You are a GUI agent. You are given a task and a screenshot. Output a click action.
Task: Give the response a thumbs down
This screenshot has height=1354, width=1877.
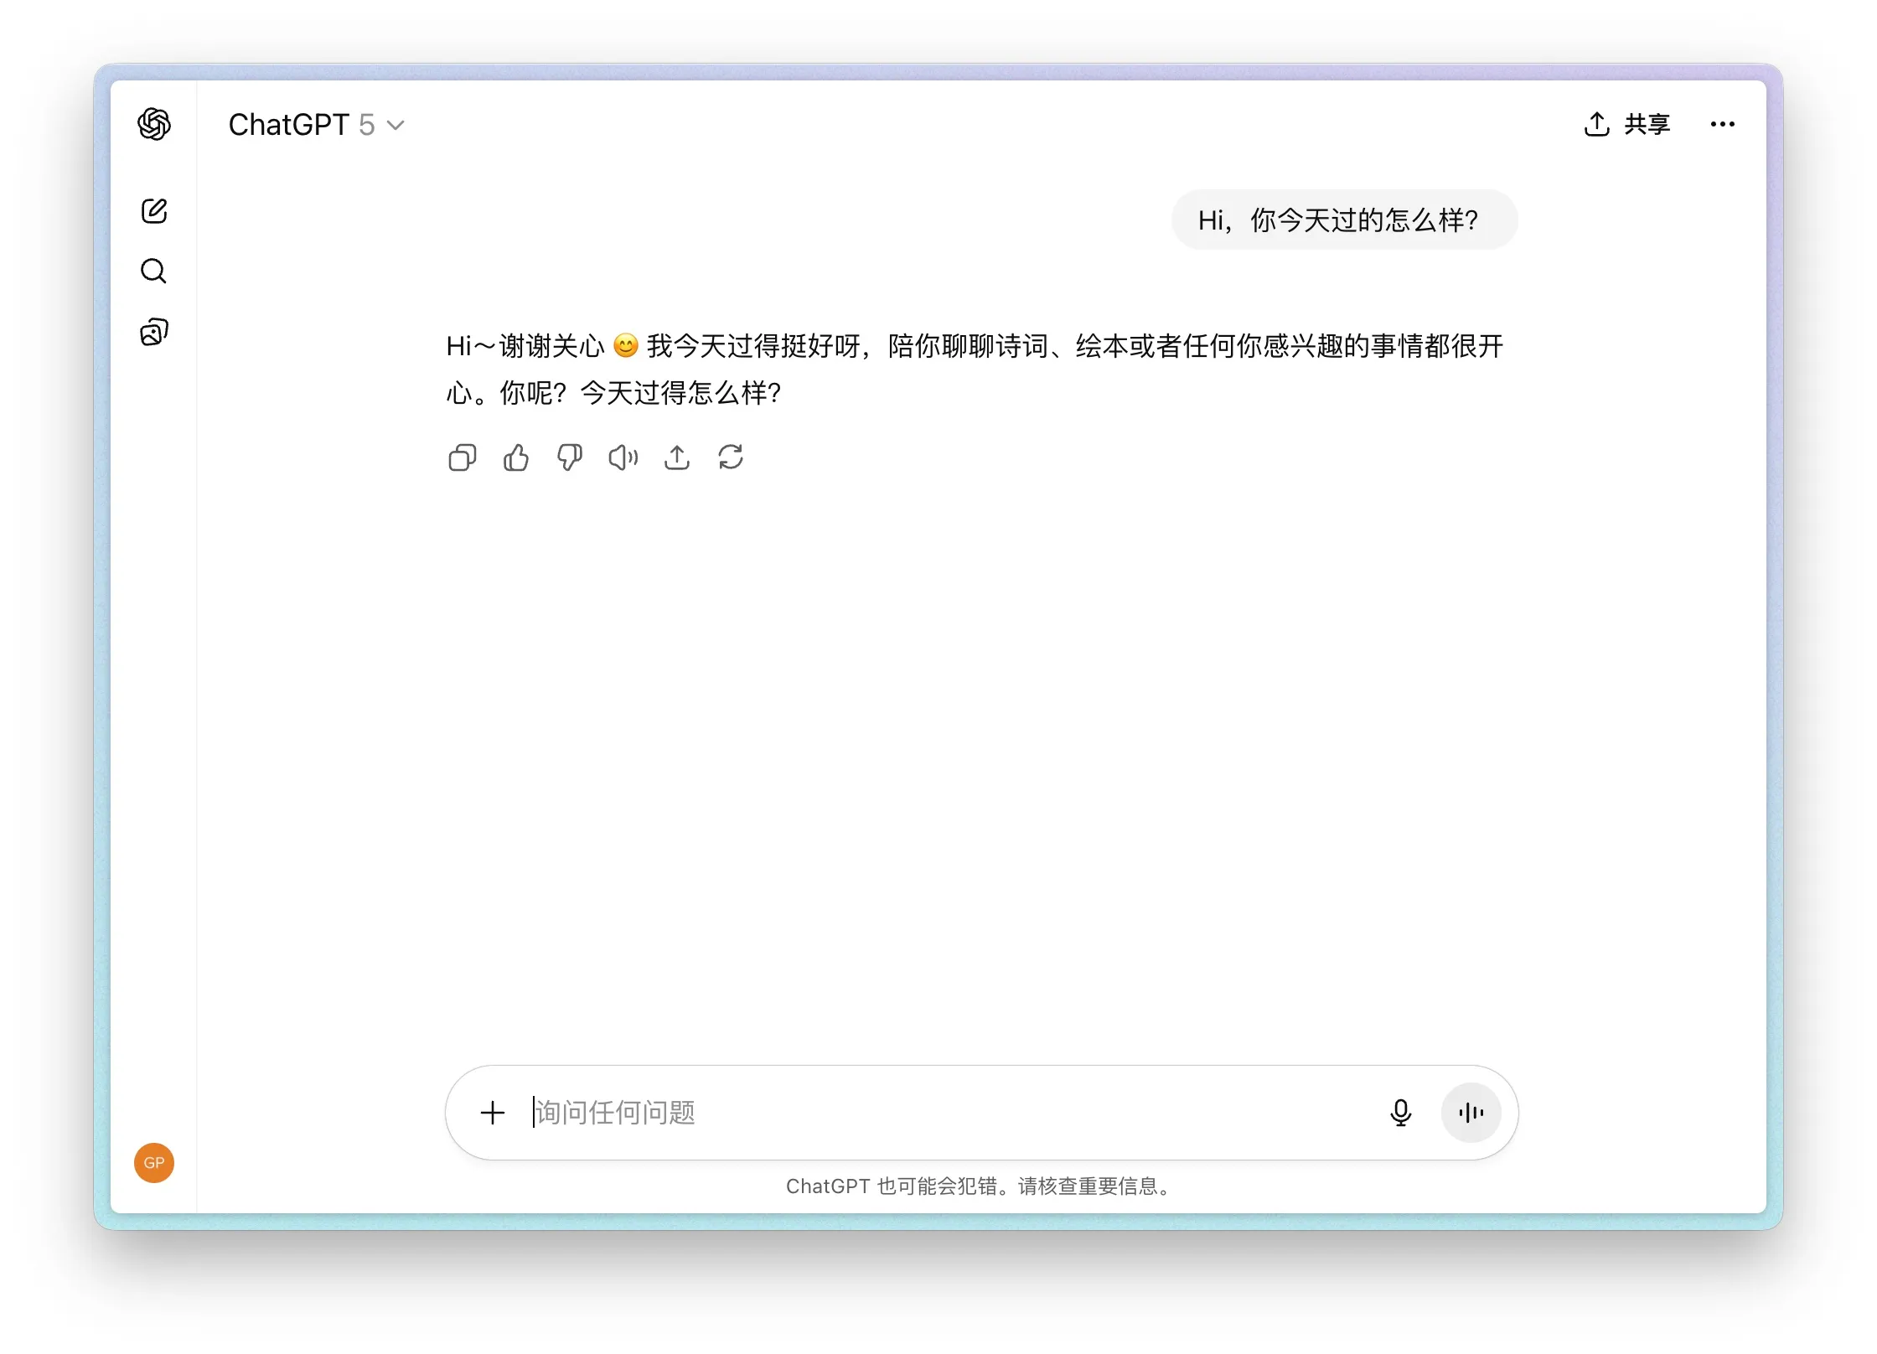[570, 457]
